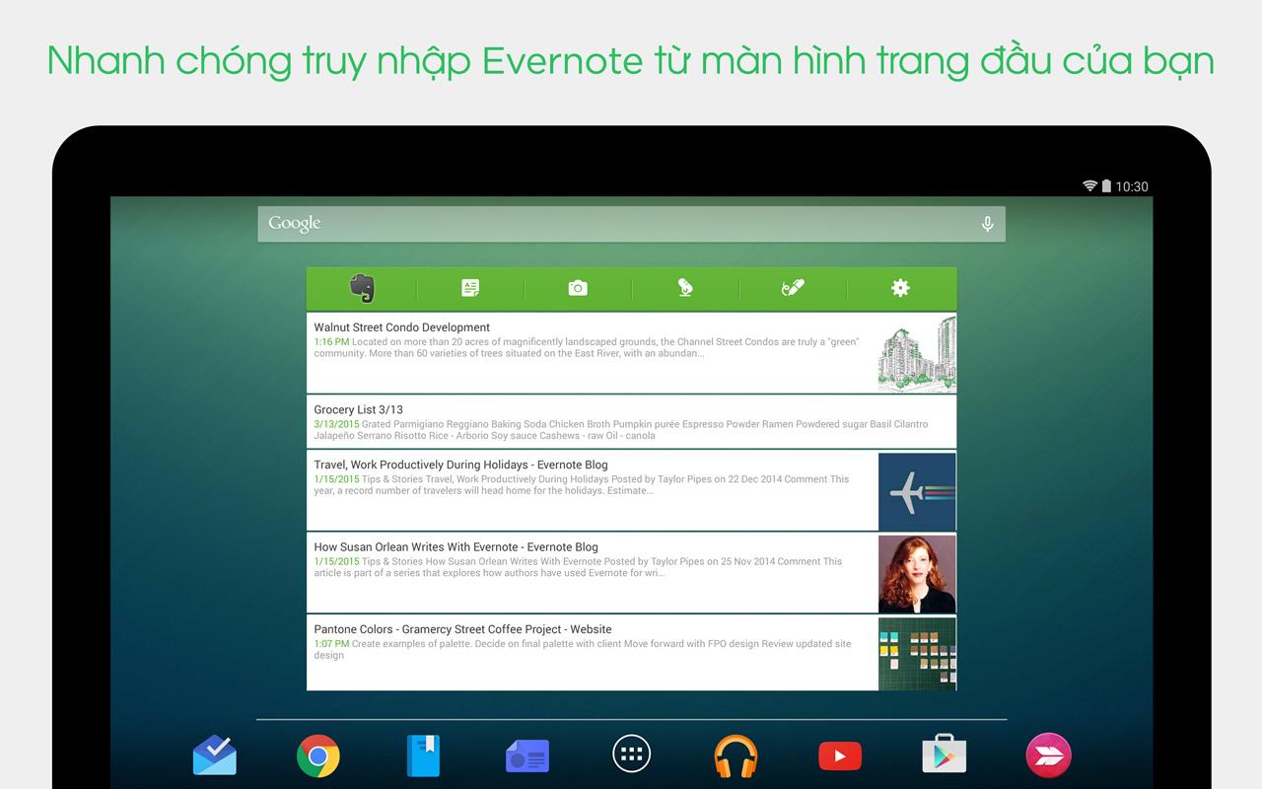Image resolution: width=1262 pixels, height=789 pixels.
Task: Open the app drawer
Action: [x=632, y=755]
